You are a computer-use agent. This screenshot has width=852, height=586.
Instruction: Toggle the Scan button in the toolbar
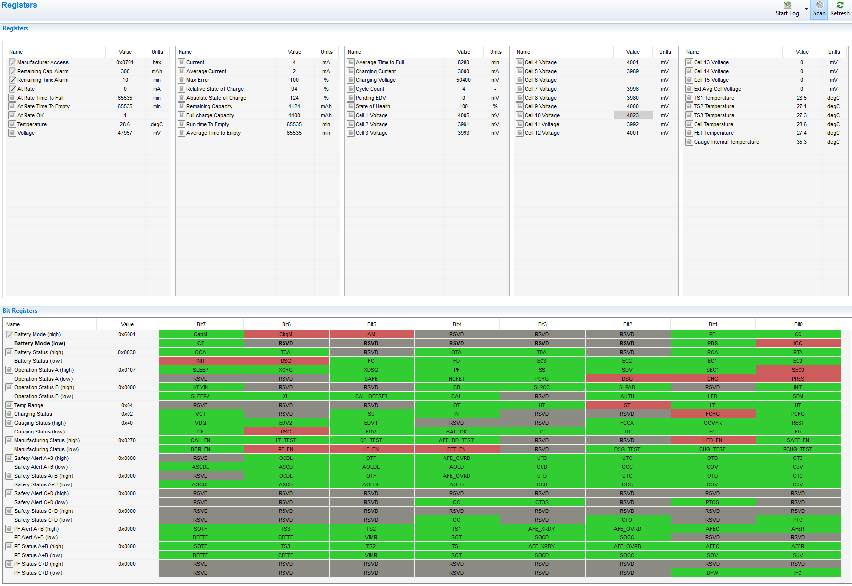click(x=819, y=9)
